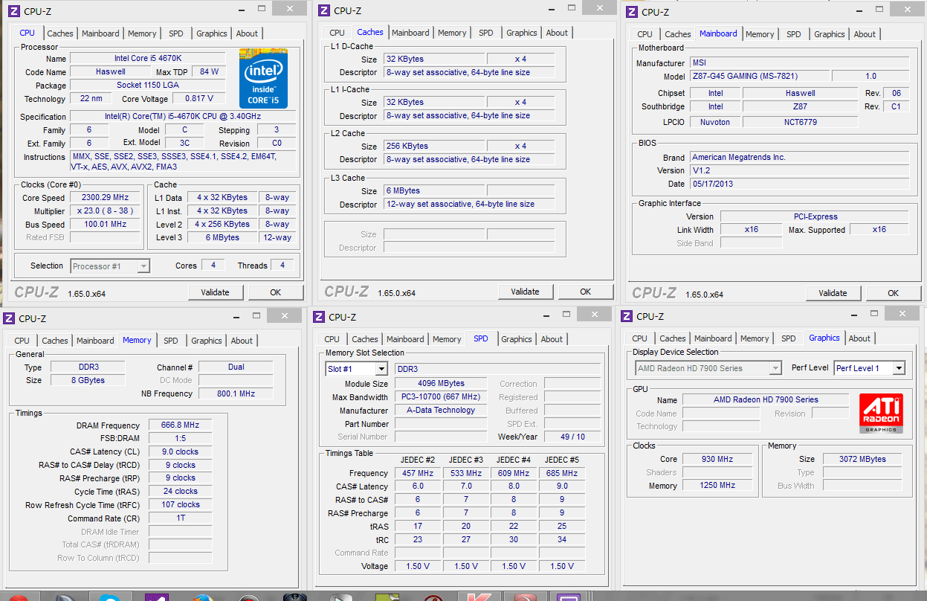Screen dimensions: 927x601
Task: Click the JEDEC #5 frequency 685 MHz cell
Action: pyautogui.click(x=561, y=473)
